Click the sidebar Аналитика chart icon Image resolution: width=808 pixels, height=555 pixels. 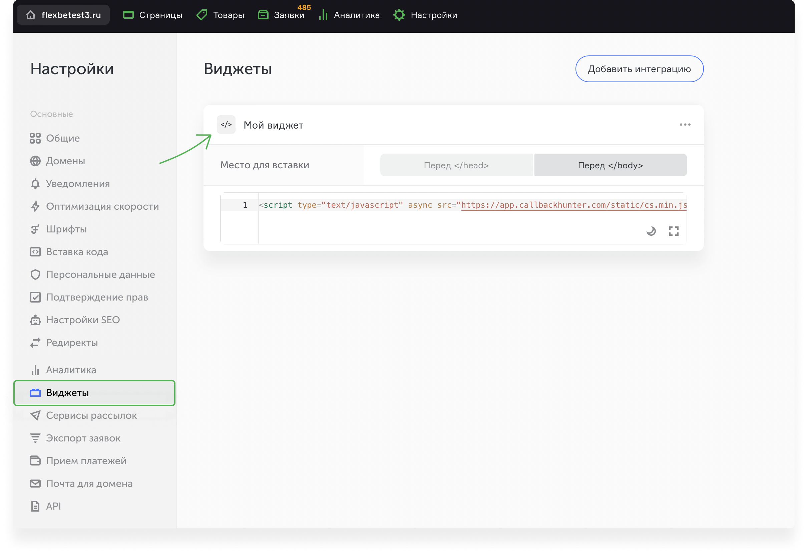click(x=35, y=370)
